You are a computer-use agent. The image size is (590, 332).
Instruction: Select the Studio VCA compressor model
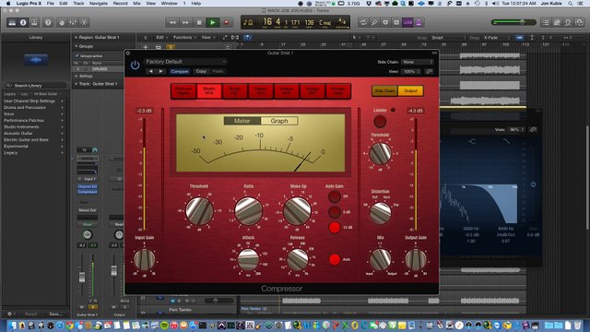[209, 90]
